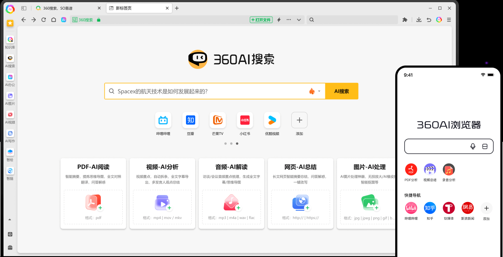This screenshot has height=257, width=503.
Task: Reload the page with refresh icon
Action: 44,20
